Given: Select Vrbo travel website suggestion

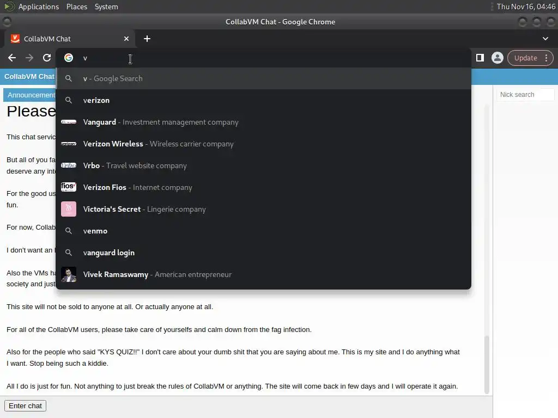Looking at the screenshot, I should tap(263, 165).
